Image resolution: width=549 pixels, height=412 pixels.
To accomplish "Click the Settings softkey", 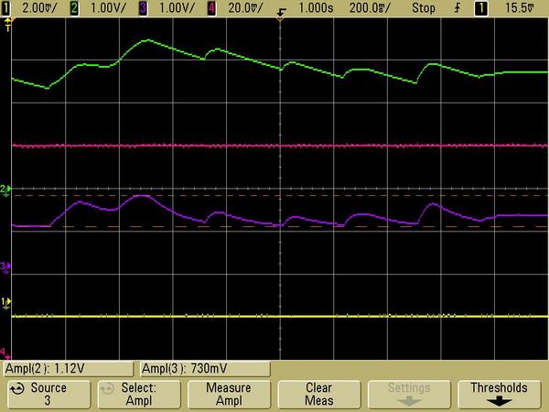I will tap(411, 394).
